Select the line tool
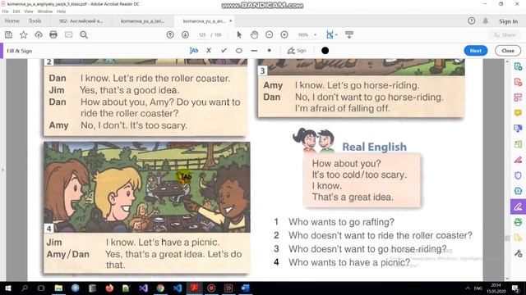 pyautogui.click(x=254, y=51)
